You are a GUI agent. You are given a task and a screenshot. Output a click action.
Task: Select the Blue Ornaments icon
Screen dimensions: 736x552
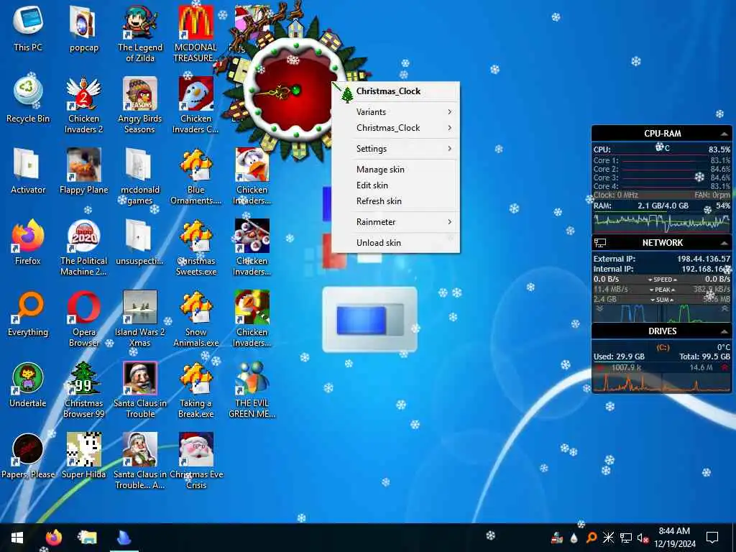195,176
